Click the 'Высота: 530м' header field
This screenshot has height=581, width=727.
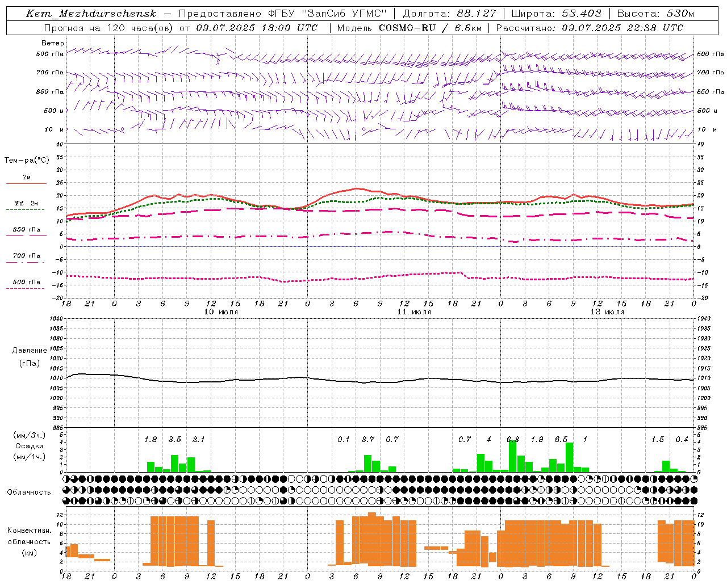[655, 14]
